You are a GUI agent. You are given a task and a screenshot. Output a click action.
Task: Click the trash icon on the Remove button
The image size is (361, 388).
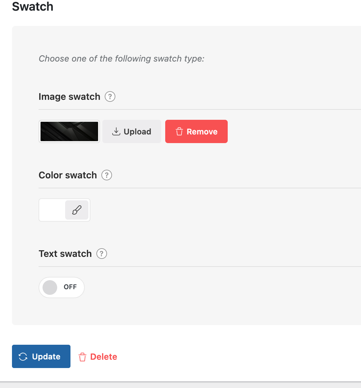(180, 132)
